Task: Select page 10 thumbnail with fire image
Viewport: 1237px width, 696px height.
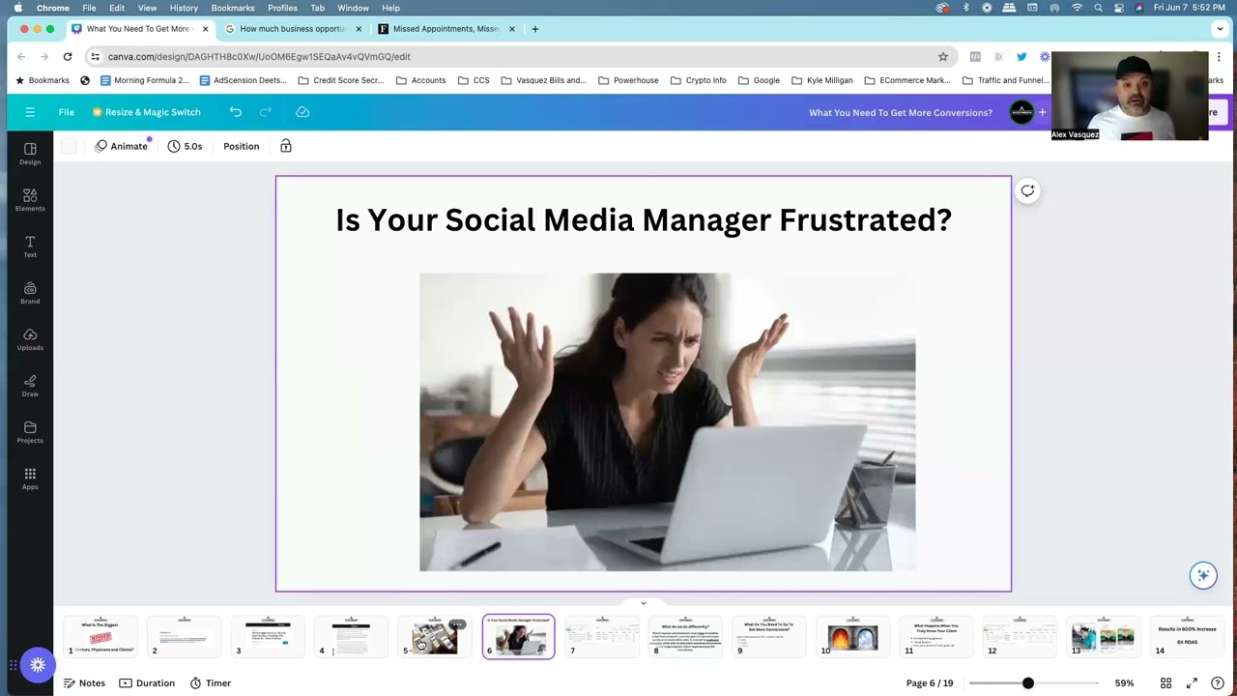Action: pos(851,637)
